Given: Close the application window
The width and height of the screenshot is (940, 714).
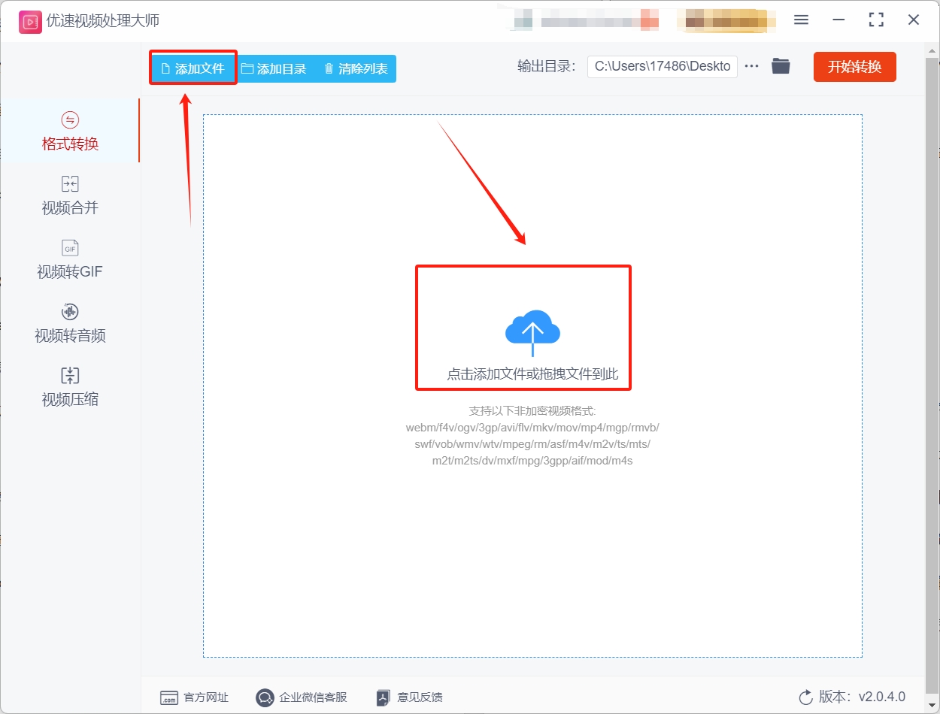Looking at the screenshot, I should 914,20.
